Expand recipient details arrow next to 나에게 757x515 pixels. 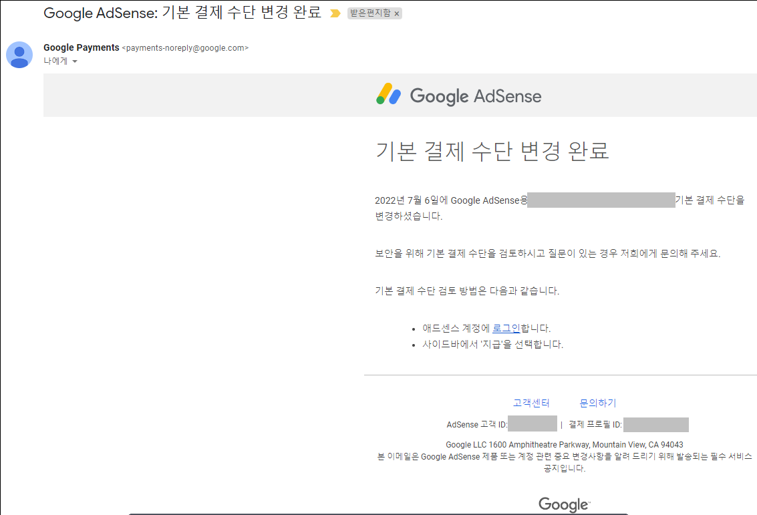(x=75, y=61)
